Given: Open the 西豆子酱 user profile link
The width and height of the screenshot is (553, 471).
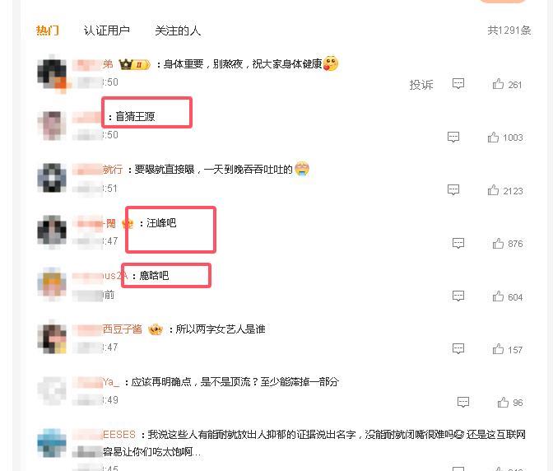Looking at the screenshot, I should [123, 329].
